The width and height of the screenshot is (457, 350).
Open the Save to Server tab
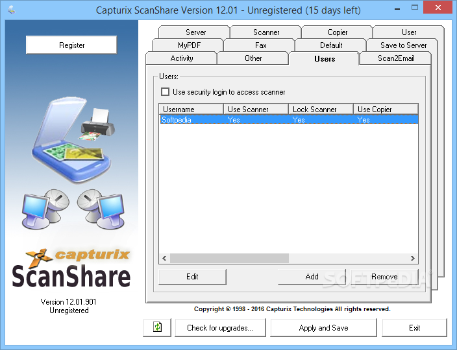click(x=403, y=45)
